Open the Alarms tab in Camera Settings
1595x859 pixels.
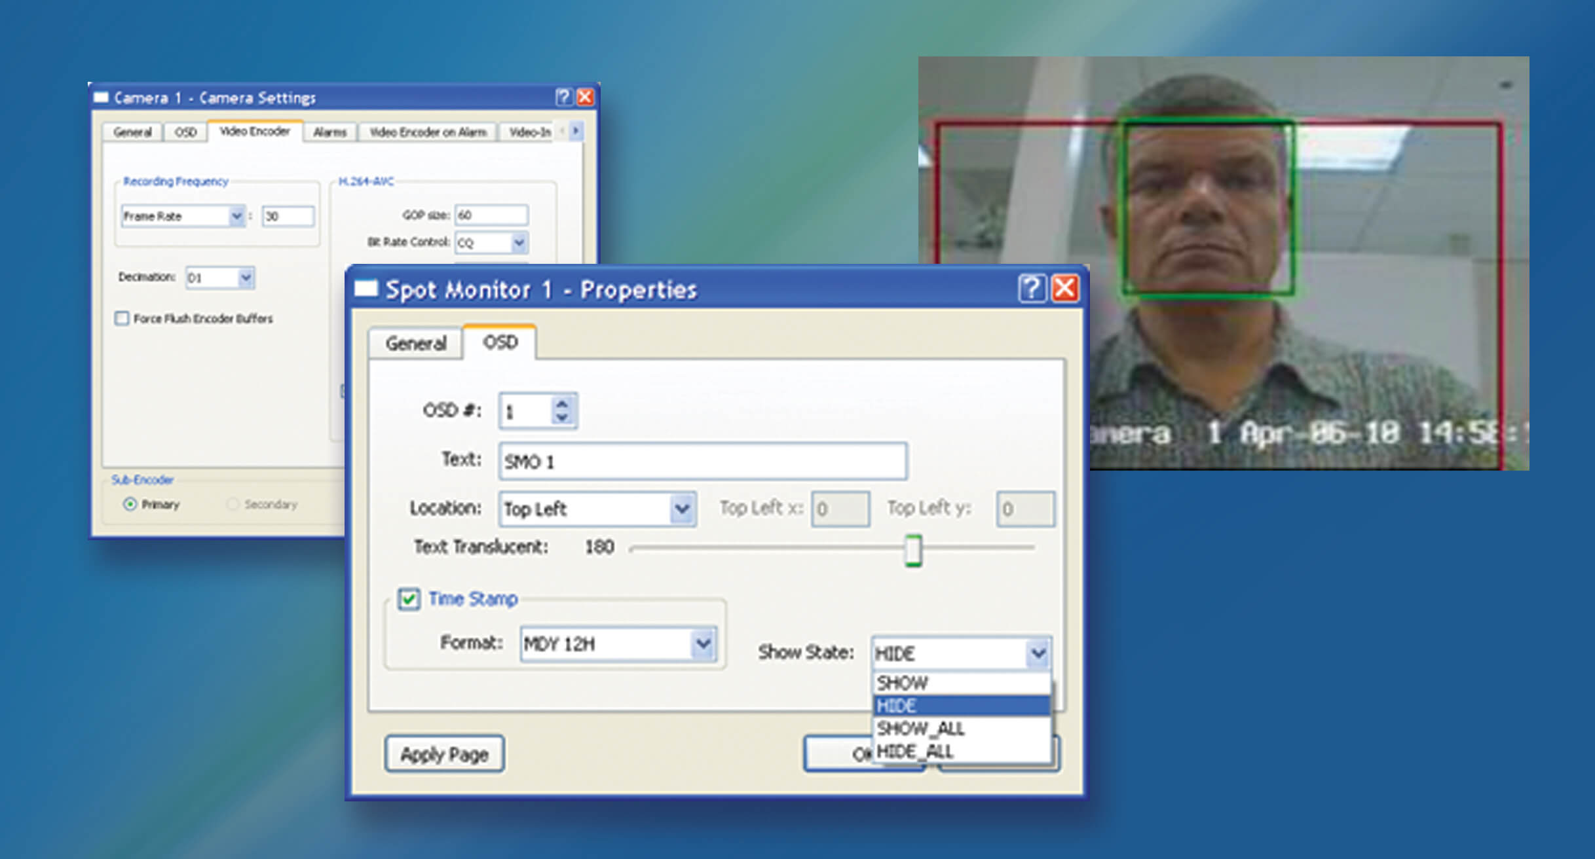pos(329,132)
